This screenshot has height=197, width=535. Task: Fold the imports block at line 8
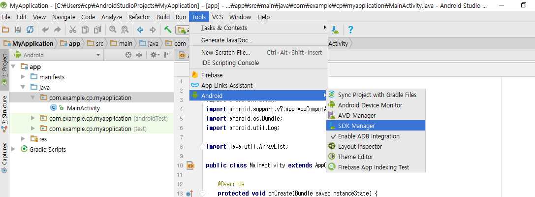pos(202,146)
